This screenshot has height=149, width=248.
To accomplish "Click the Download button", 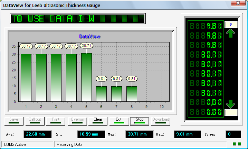I will coord(161,121).
